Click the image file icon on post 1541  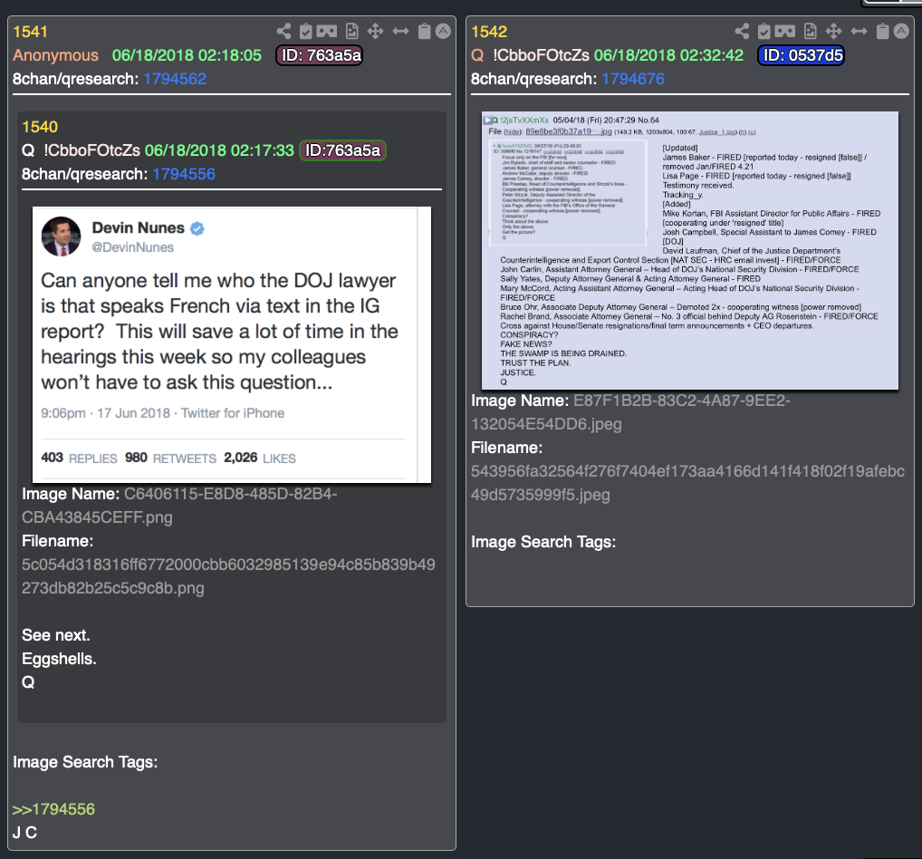pyautogui.click(x=351, y=31)
